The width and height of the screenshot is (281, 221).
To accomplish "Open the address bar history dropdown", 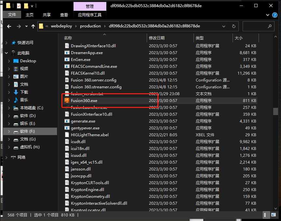I will [x=225, y=26].
